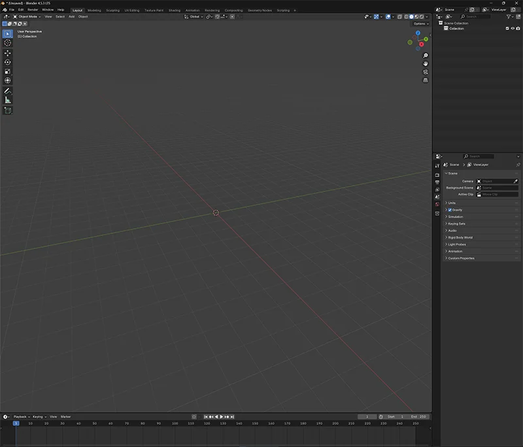This screenshot has width=523, height=447.
Task: Switch to the Sculpting workspace tab
Action: coord(112,10)
